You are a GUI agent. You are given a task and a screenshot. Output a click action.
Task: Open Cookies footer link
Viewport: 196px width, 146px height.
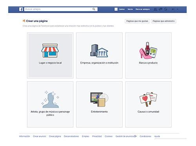(109, 136)
